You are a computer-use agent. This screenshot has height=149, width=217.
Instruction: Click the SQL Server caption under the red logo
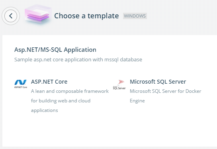click(x=119, y=88)
